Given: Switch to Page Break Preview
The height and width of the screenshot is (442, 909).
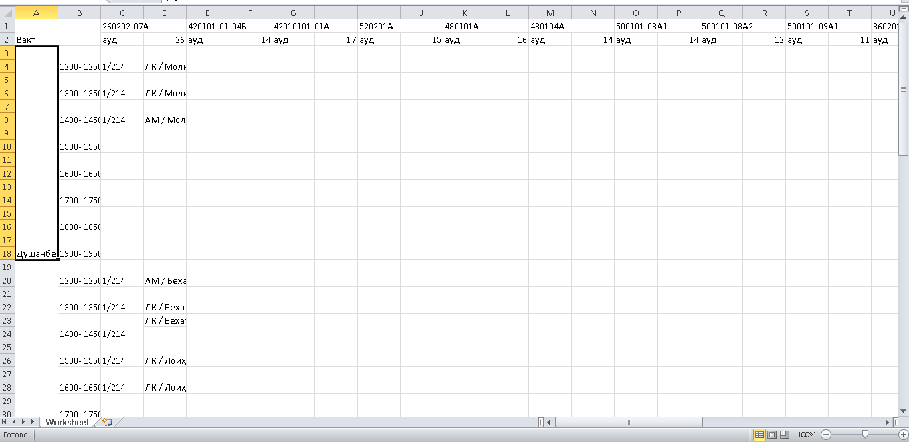Looking at the screenshot, I should pyautogui.click(x=785, y=435).
